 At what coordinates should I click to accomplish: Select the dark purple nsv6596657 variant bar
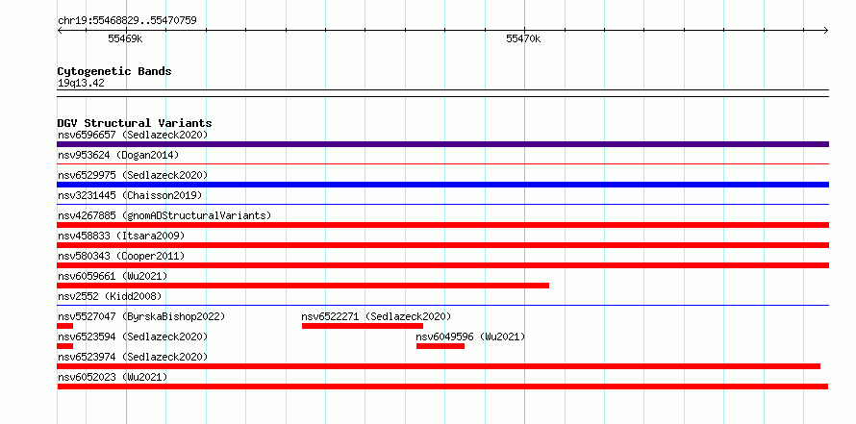coord(442,144)
